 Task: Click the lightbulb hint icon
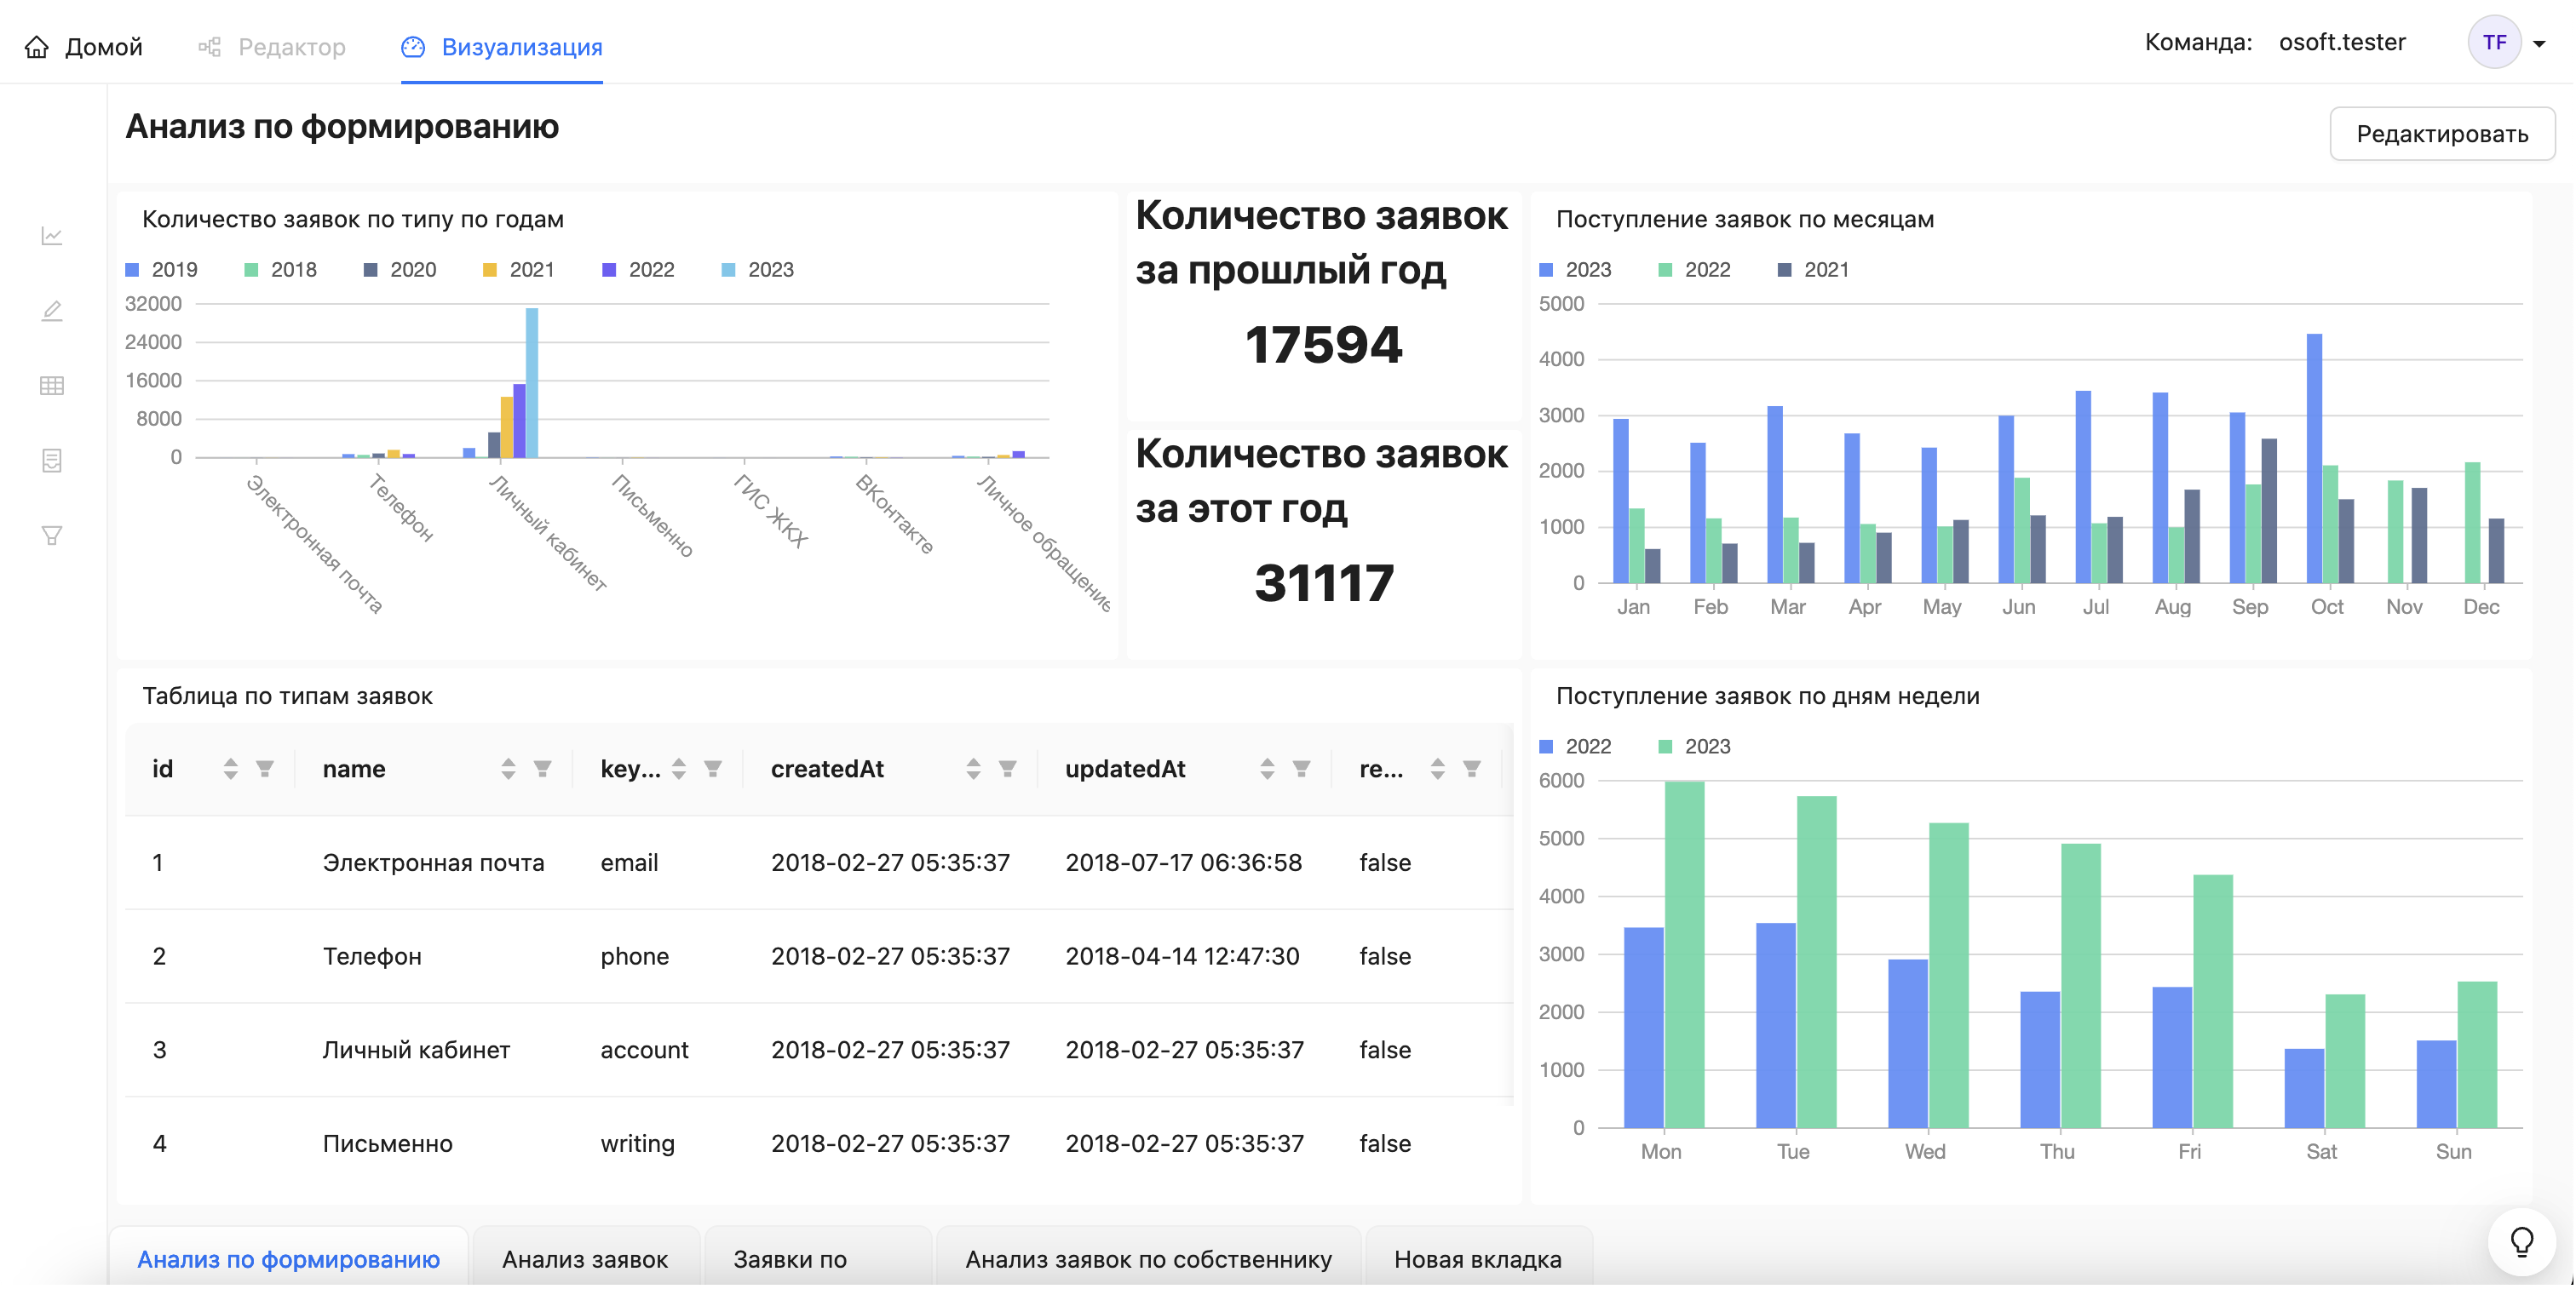[2521, 1241]
